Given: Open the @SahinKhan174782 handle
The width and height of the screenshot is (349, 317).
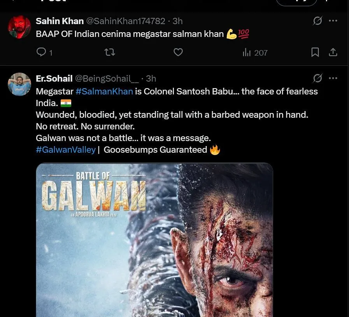Looking at the screenshot, I should [126, 21].
